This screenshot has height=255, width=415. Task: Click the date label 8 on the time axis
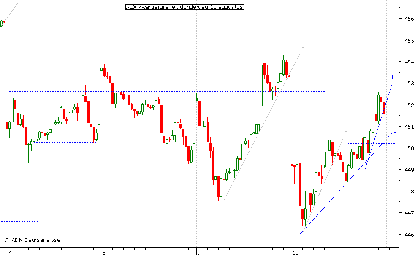104,252
